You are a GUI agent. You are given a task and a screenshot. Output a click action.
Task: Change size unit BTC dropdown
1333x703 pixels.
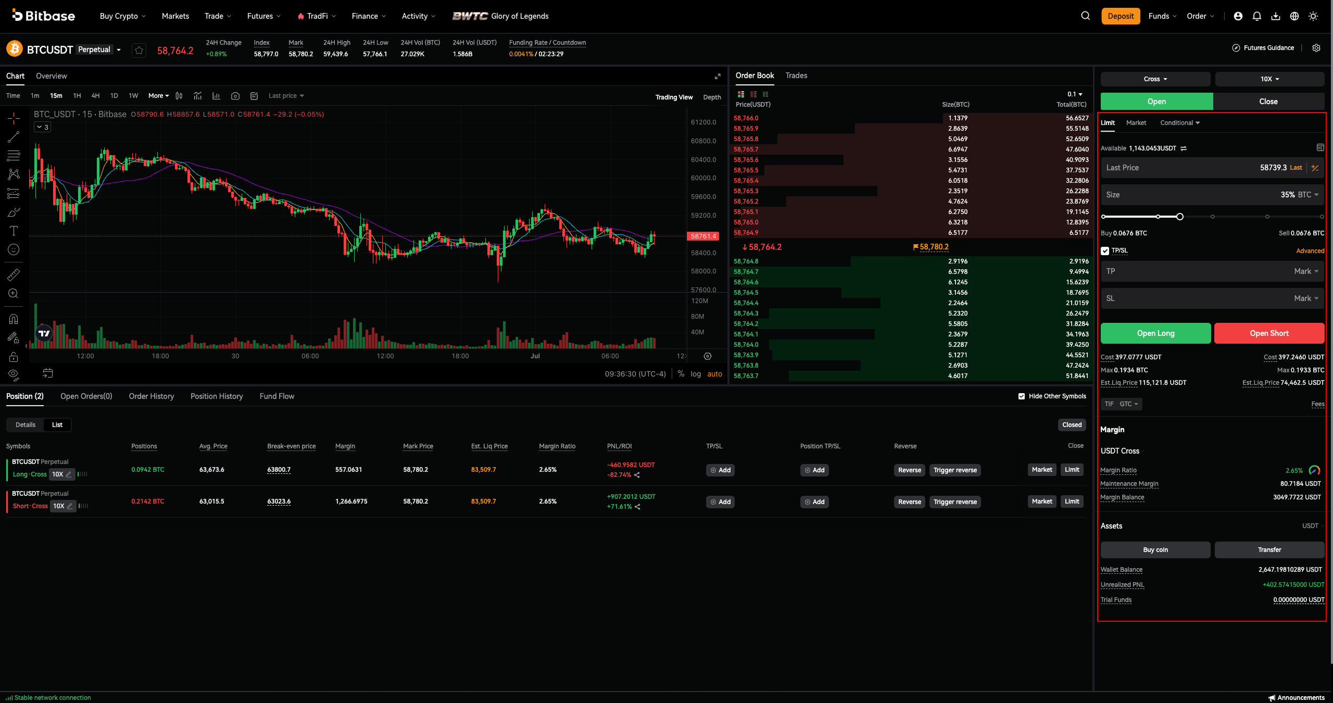pyautogui.click(x=1307, y=195)
